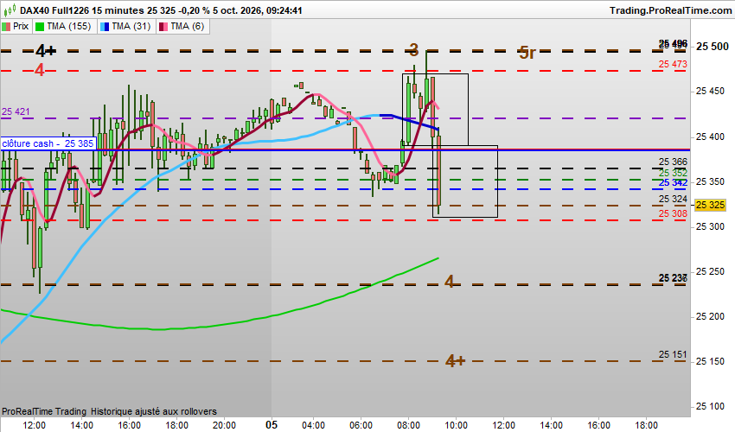Screen dimensions: 735x432
Task: Click the green 25 352 level value
Action: 673,173
